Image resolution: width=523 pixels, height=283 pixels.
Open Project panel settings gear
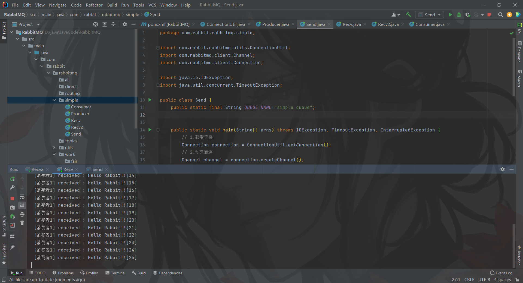click(x=125, y=24)
